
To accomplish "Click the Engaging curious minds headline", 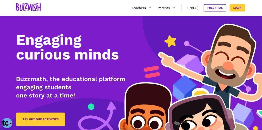I will pyautogui.click(x=67, y=47).
